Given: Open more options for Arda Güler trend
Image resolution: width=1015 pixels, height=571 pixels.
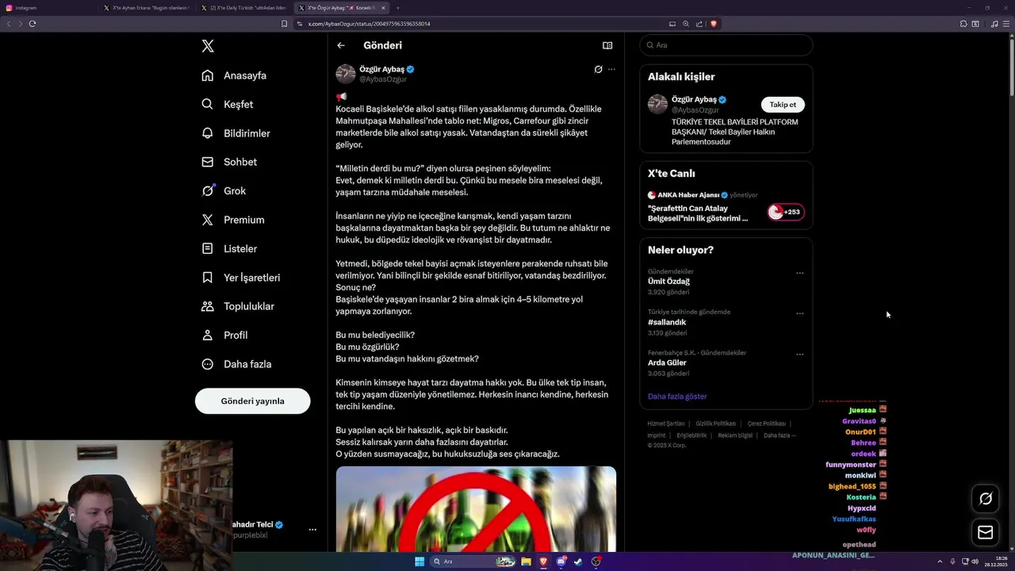Looking at the screenshot, I should point(799,354).
